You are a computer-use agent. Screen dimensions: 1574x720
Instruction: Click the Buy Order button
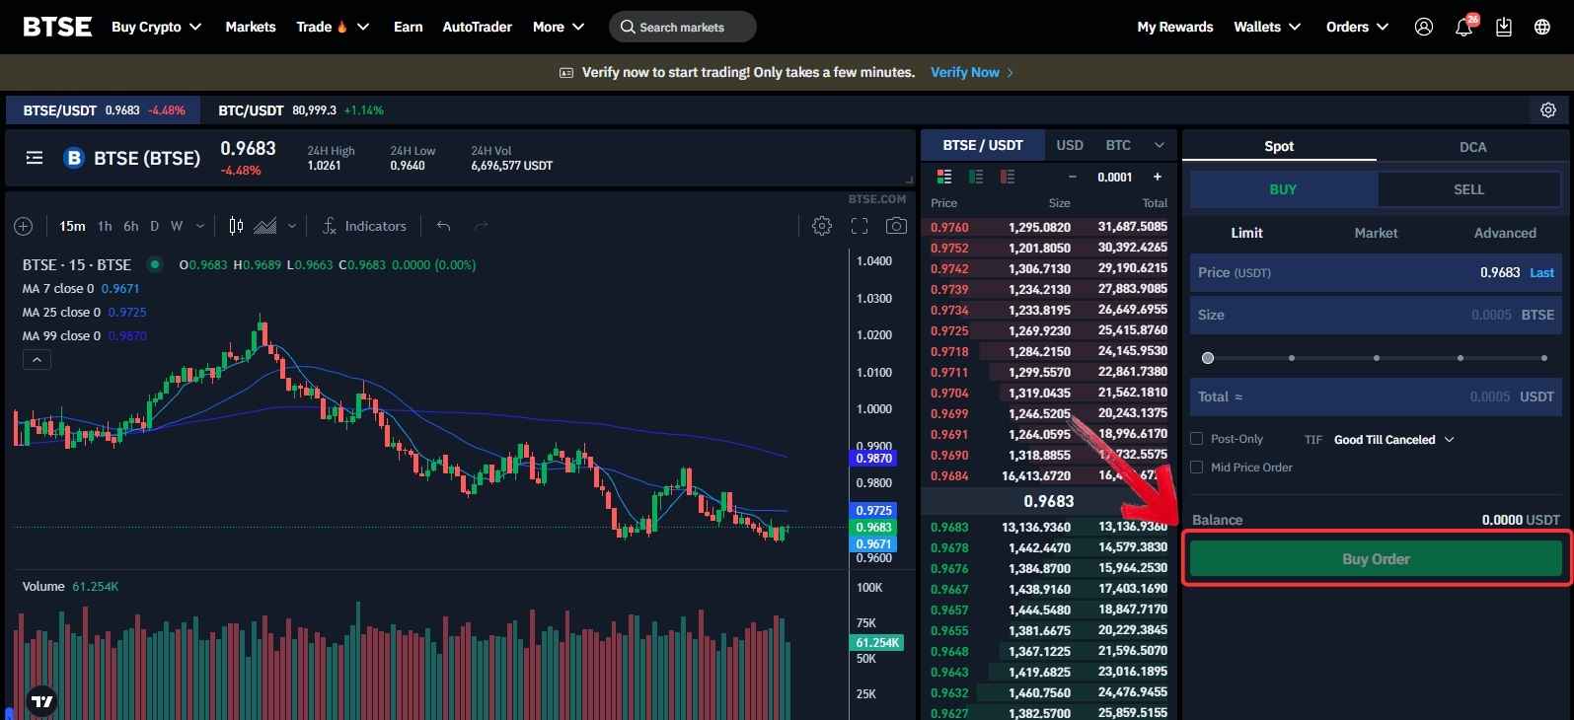[x=1376, y=558]
